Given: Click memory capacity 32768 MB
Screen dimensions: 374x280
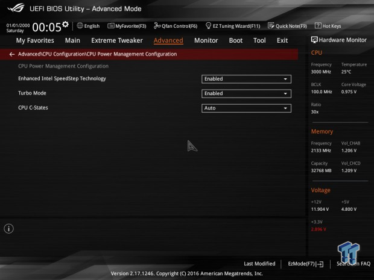Looking at the screenshot, I should click(321, 170).
